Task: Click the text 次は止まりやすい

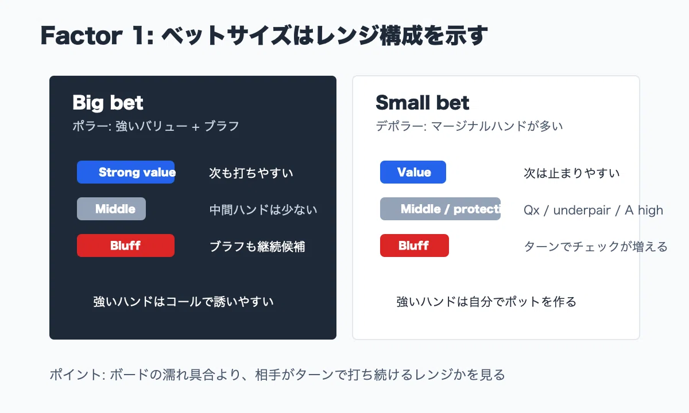Action: (x=572, y=173)
